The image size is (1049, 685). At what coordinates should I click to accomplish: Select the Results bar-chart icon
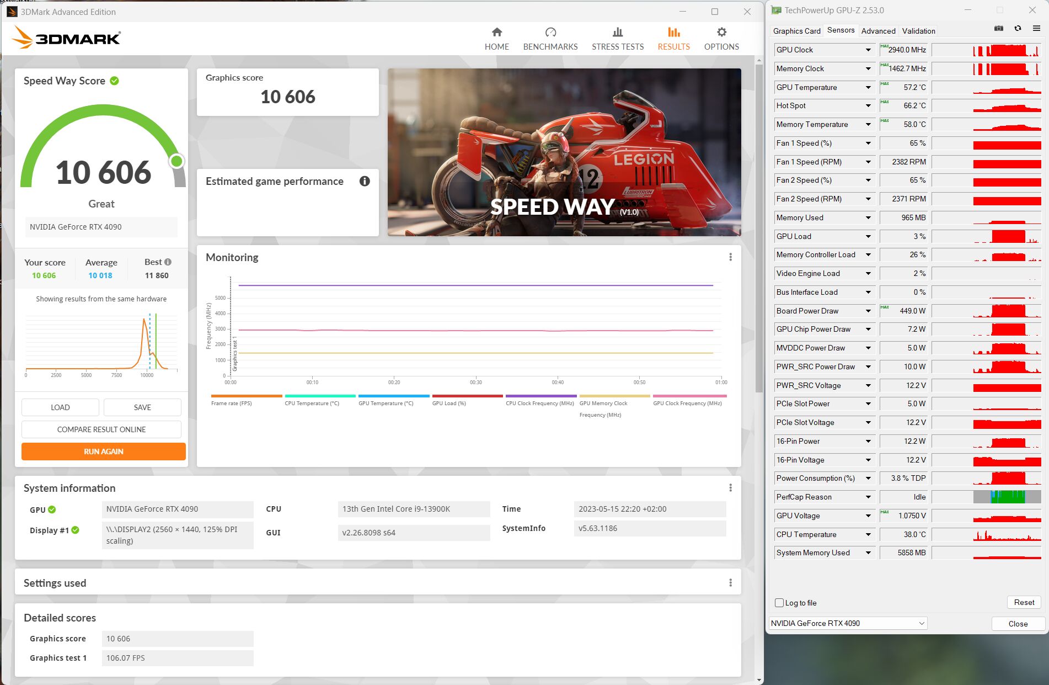tap(673, 33)
